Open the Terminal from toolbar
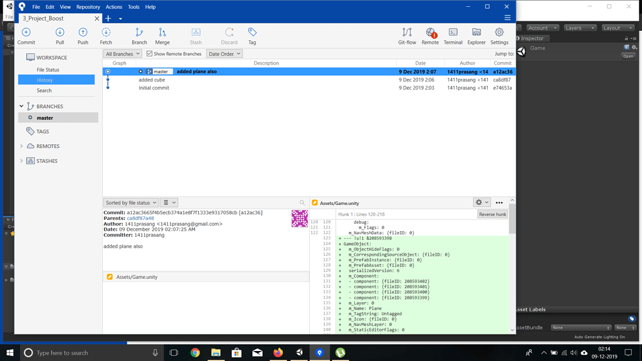The image size is (642, 361). (453, 36)
